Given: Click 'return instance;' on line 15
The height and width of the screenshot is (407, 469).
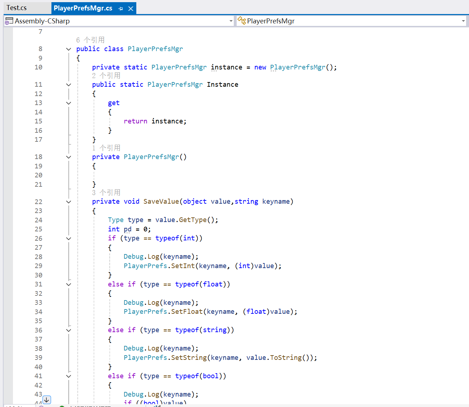Looking at the screenshot, I should [155, 121].
